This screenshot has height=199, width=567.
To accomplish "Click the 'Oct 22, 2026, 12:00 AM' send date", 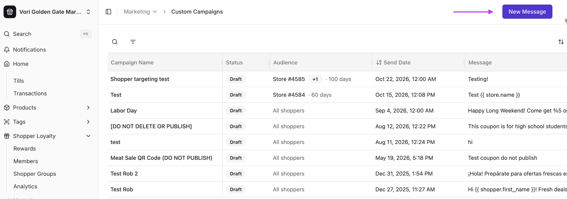I will (x=406, y=79).
